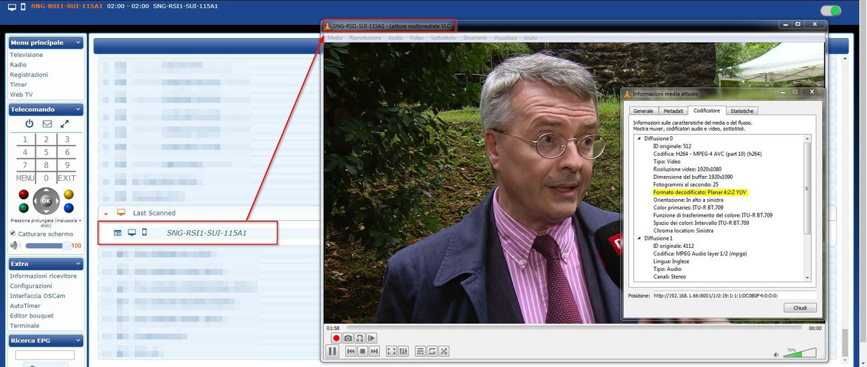The width and height of the screenshot is (867, 367).
Task: Click the mobile stream icon for SNG-RSI1-SUI-115A1
Action: tap(144, 233)
